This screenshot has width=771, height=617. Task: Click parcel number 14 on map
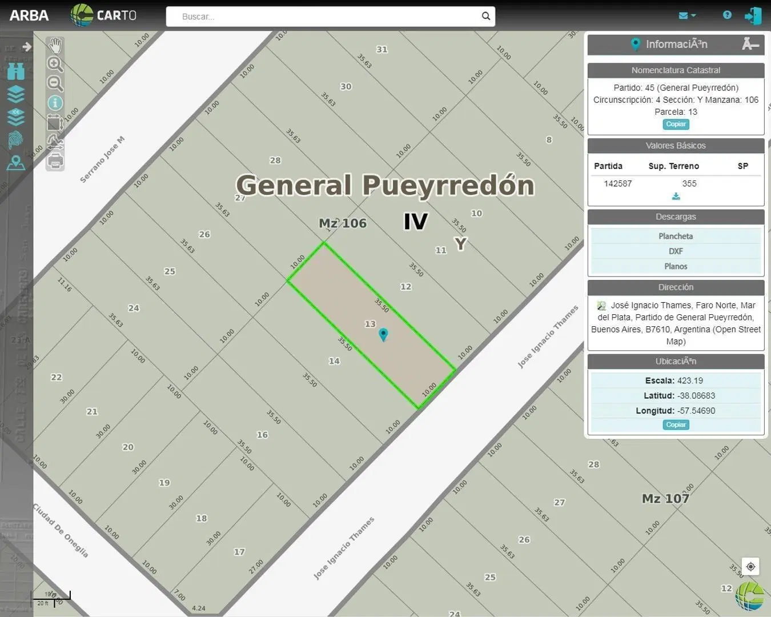(x=334, y=361)
